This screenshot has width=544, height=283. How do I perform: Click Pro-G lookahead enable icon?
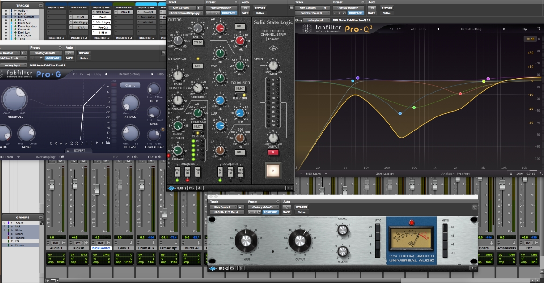pyautogui.click(x=162, y=130)
